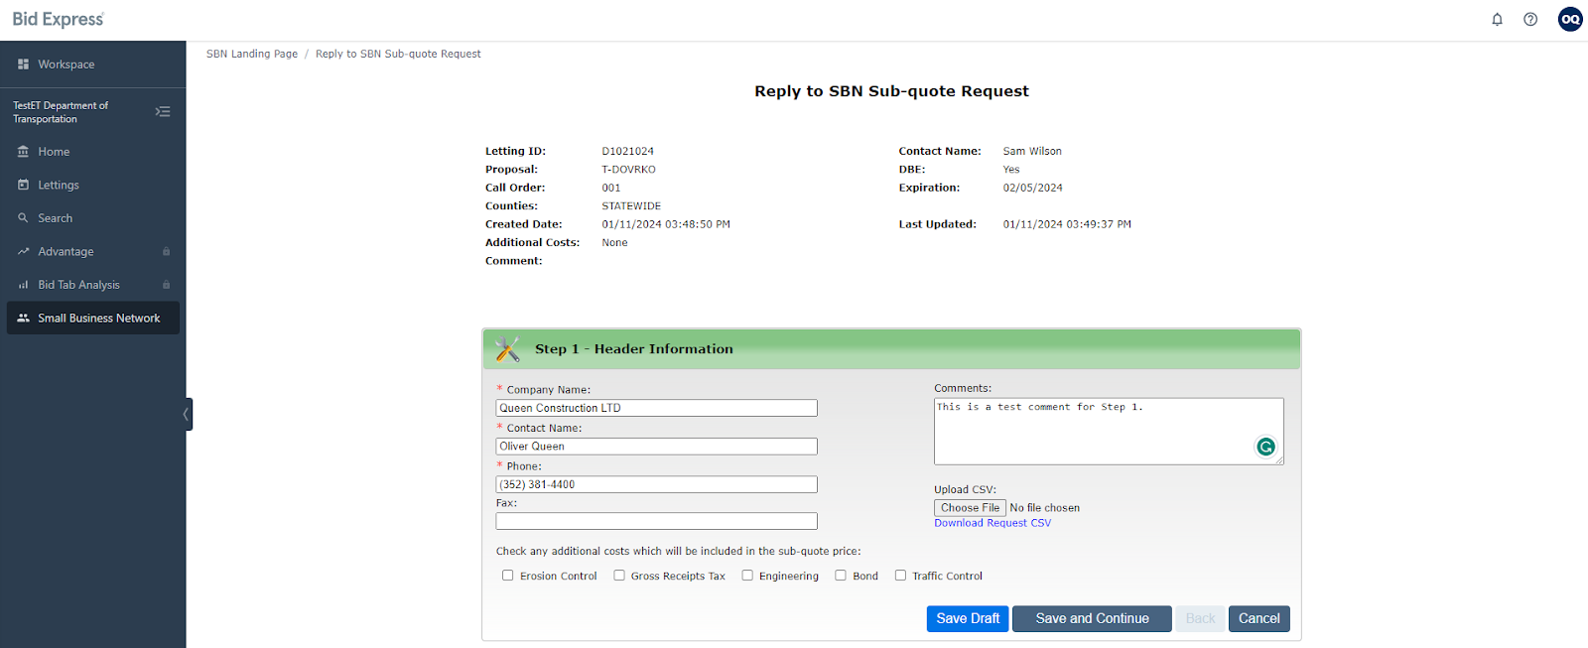Click the Company Name input field
Viewport: 1588px width, 648px height.
(x=656, y=408)
